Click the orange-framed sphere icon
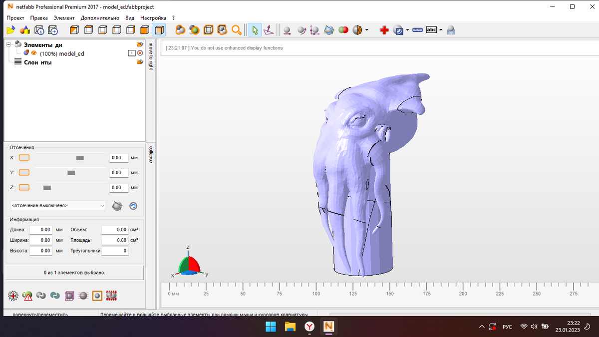The height and width of the screenshot is (337, 599). pyautogui.click(x=97, y=296)
